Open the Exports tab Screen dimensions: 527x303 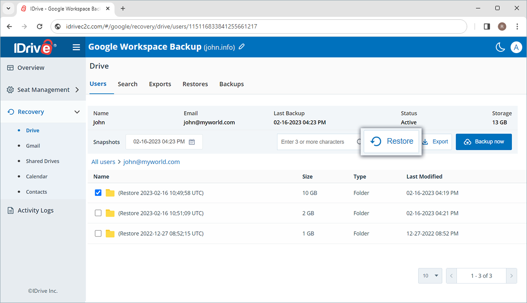click(x=160, y=84)
